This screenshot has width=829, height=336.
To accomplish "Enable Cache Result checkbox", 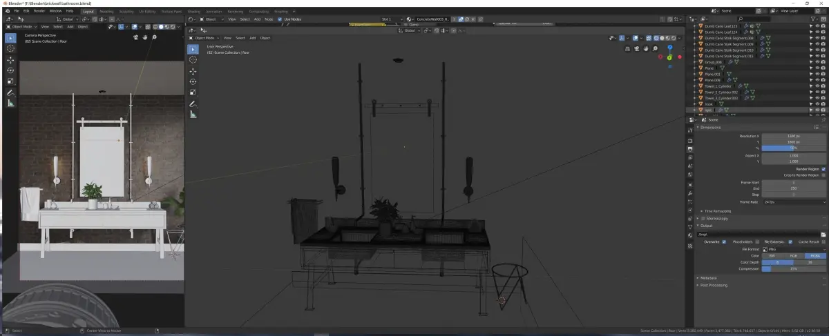I will tap(823, 242).
